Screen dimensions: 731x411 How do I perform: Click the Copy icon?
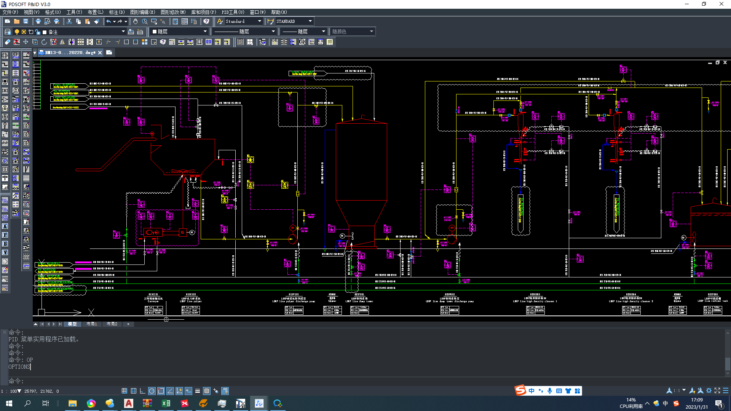[x=78, y=21]
